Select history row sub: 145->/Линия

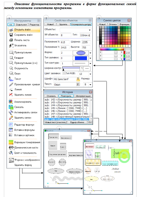point(67,108)
